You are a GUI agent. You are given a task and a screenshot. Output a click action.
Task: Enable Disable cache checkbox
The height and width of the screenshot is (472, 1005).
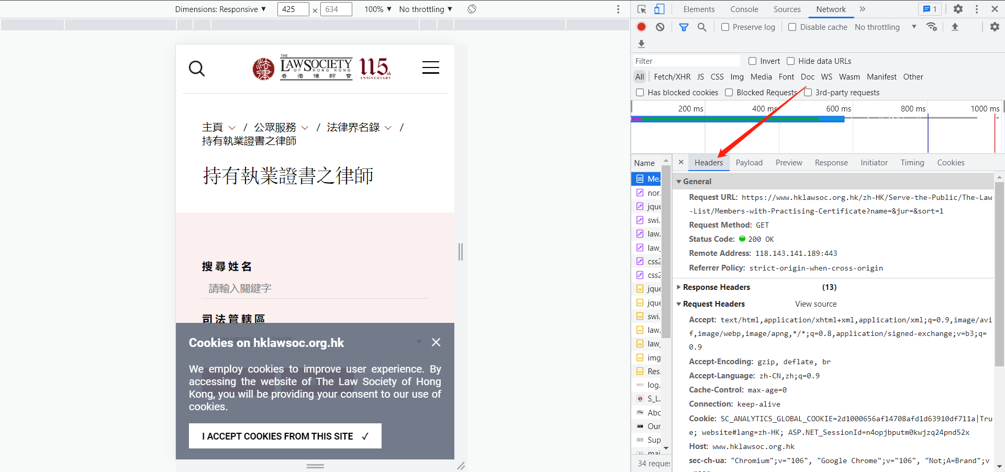792,27
